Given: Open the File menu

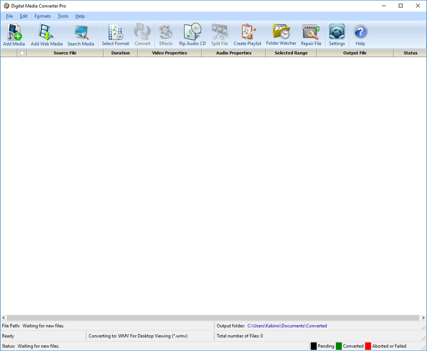Looking at the screenshot, I should [x=10, y=16].
